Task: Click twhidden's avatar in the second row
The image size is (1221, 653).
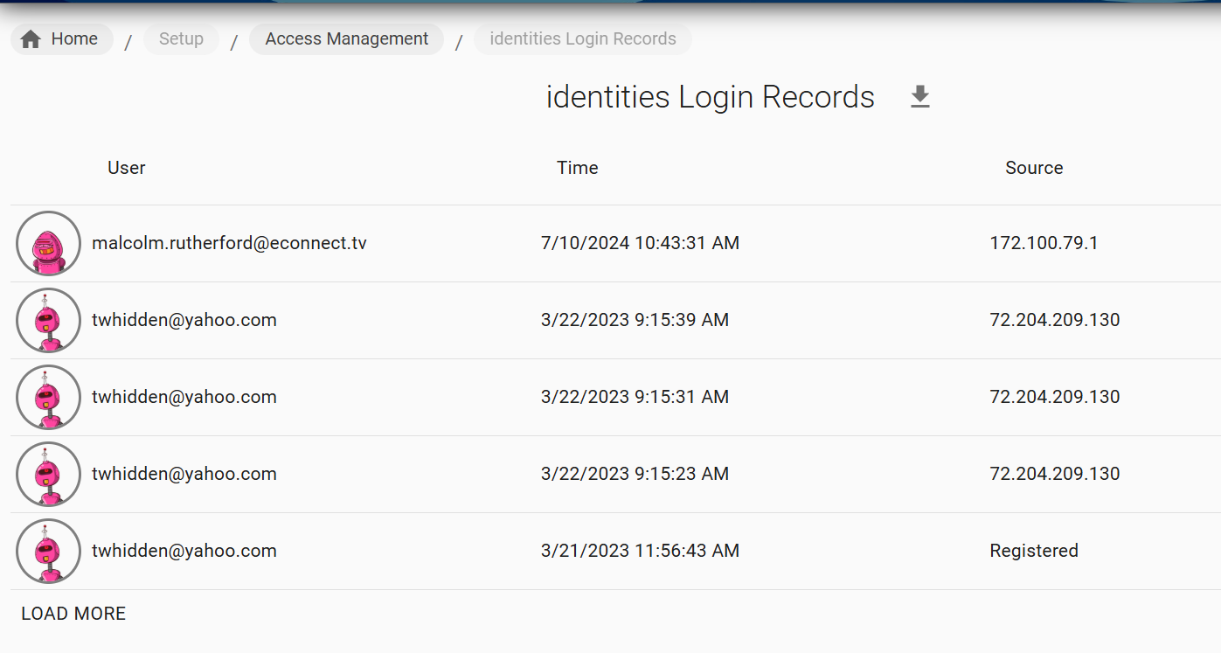Action: click(48, 320)
